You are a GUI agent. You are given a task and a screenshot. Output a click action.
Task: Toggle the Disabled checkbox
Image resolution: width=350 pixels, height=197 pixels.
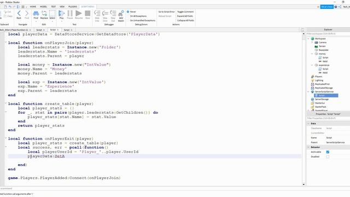328,157
